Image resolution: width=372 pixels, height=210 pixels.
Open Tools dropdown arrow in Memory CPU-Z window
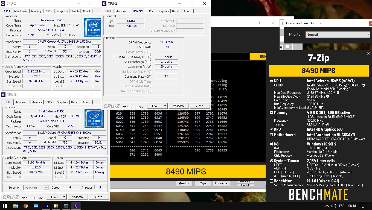[x=165, y=106]
